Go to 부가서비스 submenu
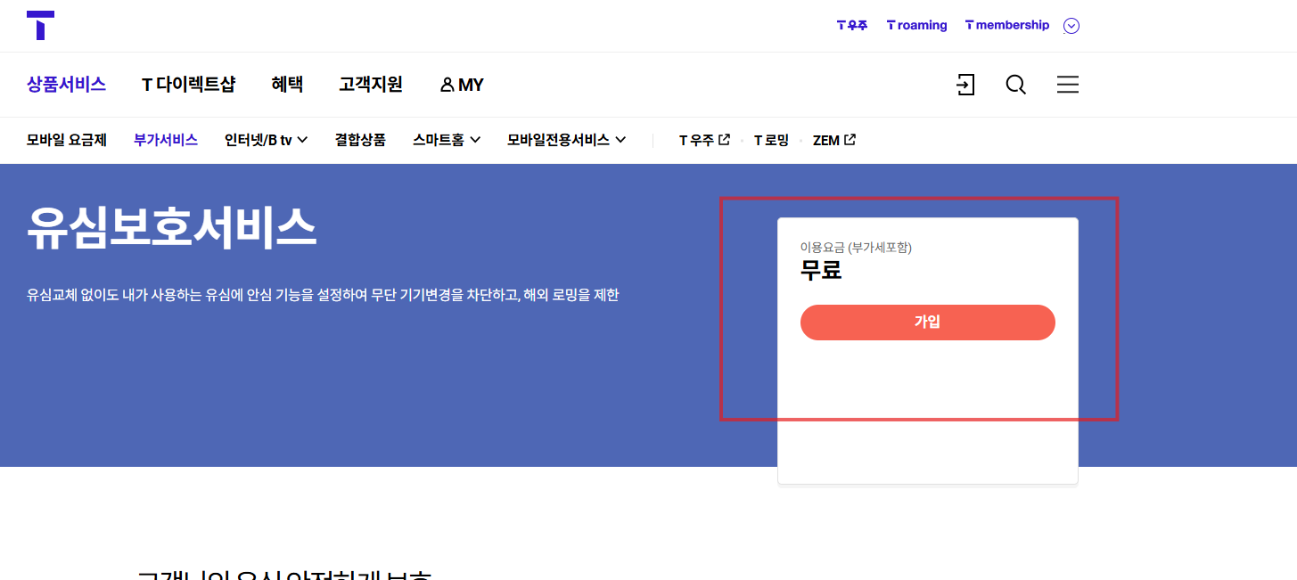The height and width of the screenshot is (580, 1297). tap(166, 140)
